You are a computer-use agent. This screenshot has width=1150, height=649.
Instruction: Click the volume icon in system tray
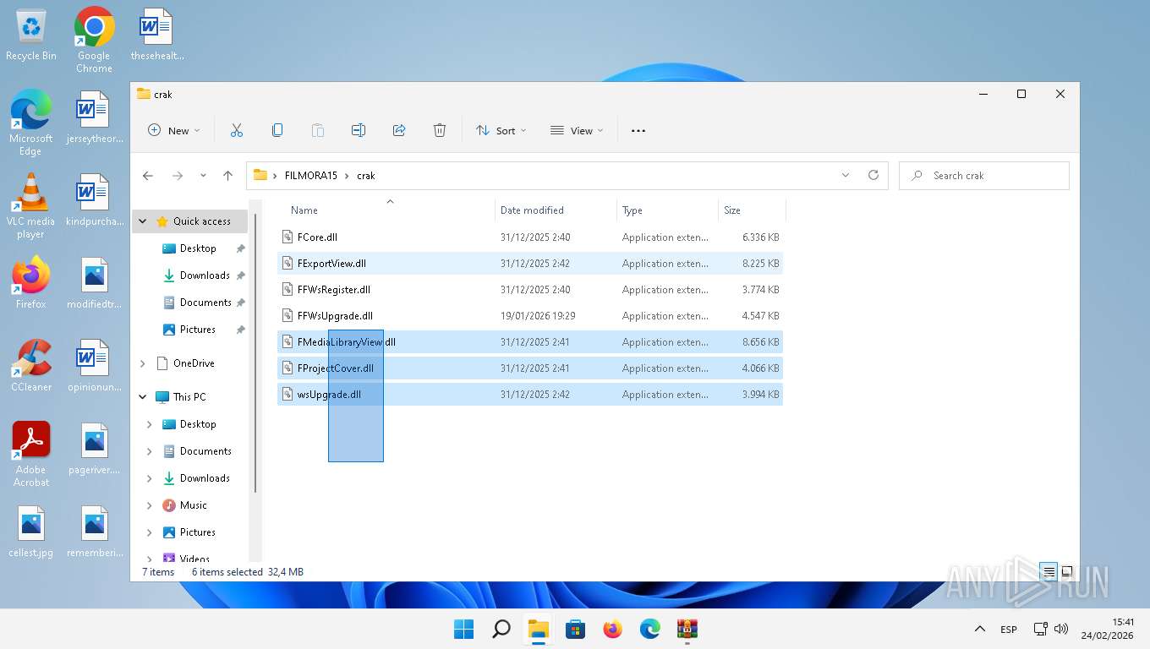pyautogui.click(x=1061, y=630)
